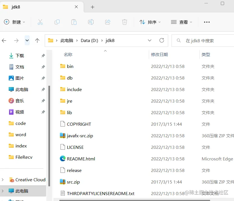Close the jdk8 tab
The width and height of the screenshot is (234, 201).
76,7
